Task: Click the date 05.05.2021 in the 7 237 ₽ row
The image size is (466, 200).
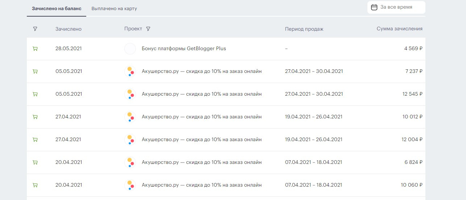Action: [69, 71]
